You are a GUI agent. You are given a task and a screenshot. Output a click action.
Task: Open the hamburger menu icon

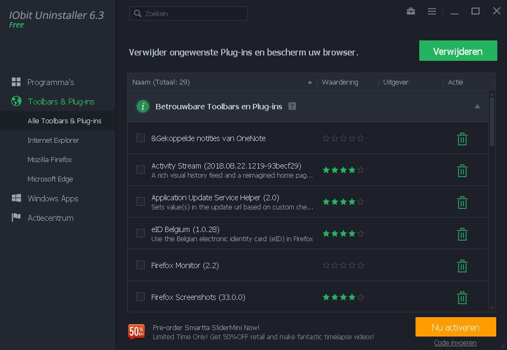click(x=431, y=11)
